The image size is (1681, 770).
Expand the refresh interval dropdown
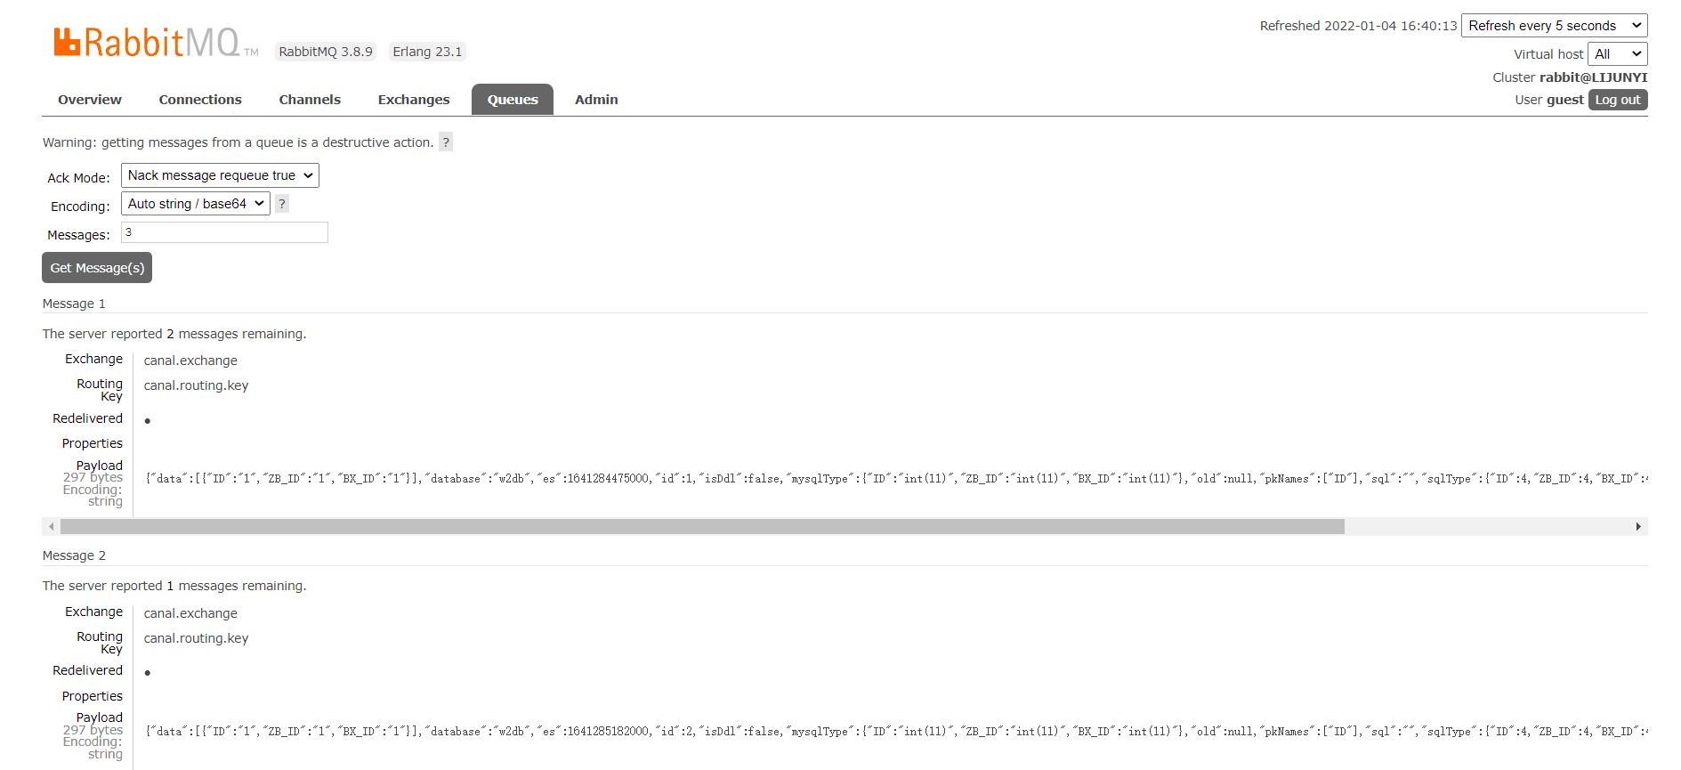pyautogui.click(x=1554, y=26)
